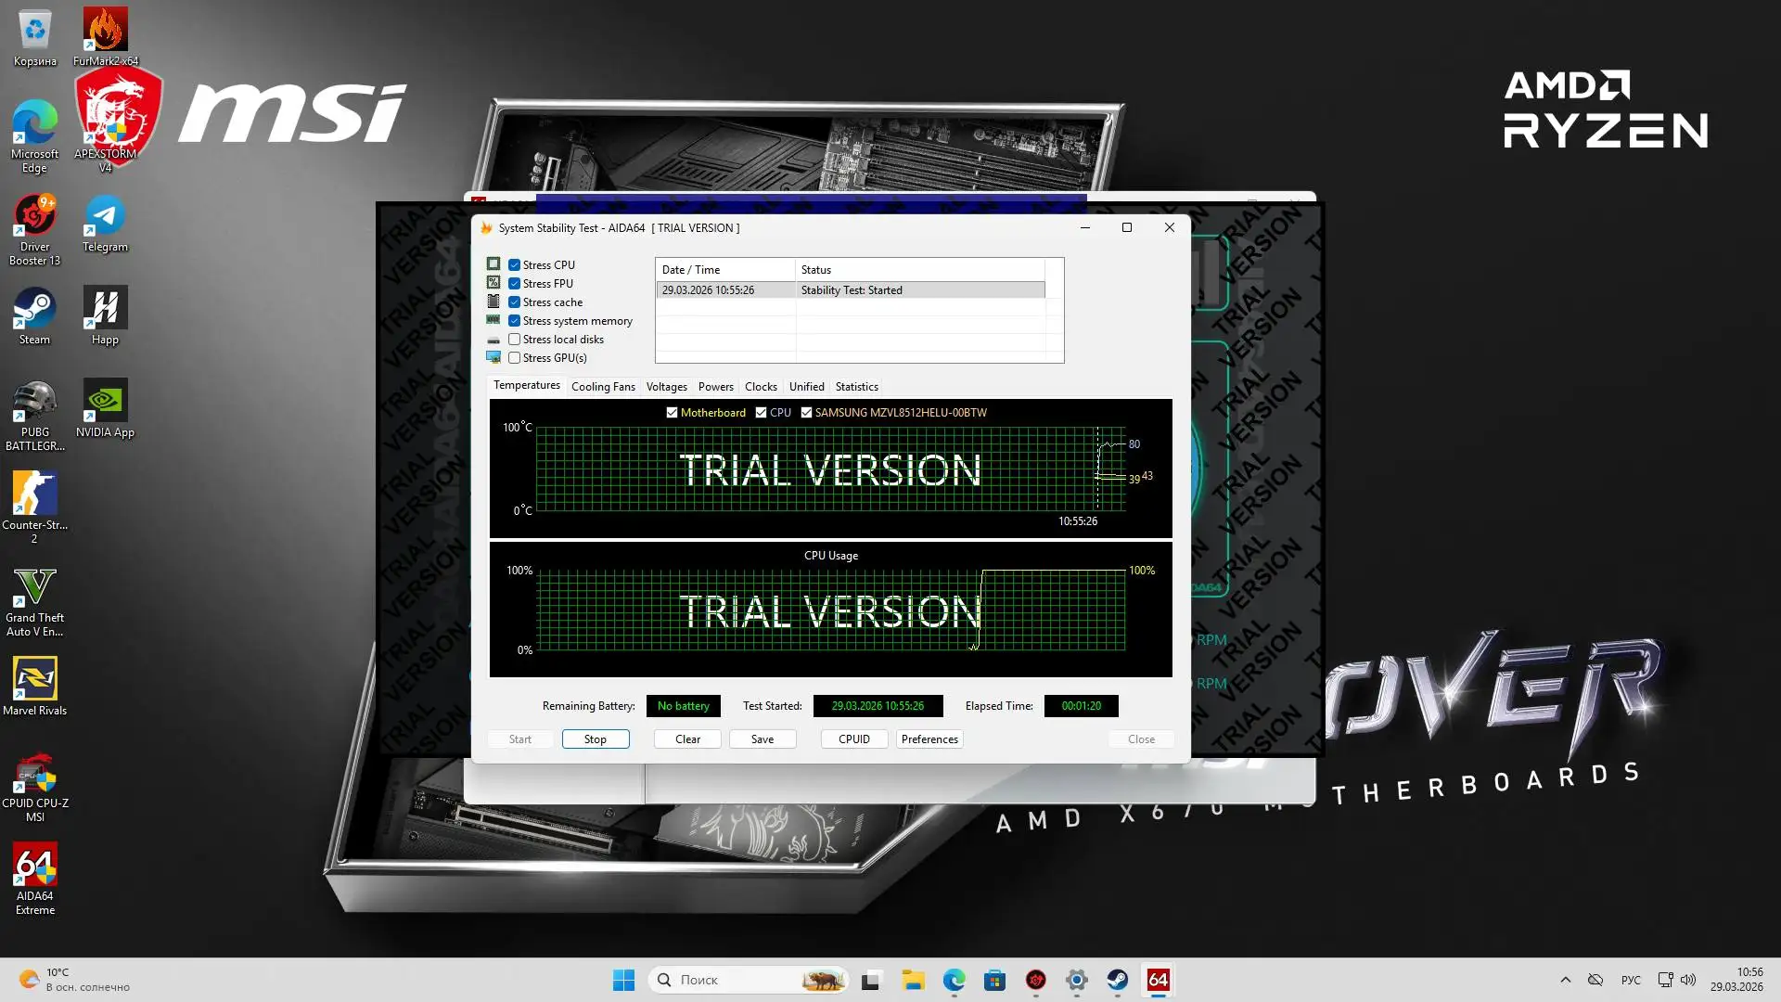Open Preferences in stability test

point(929,739)
